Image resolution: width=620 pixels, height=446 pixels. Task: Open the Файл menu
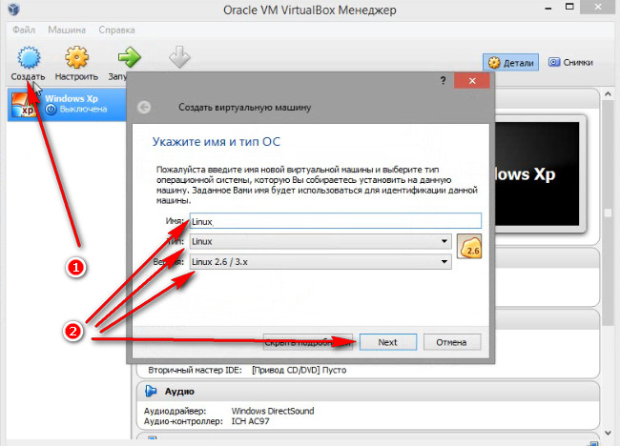[x=24, y=30]
